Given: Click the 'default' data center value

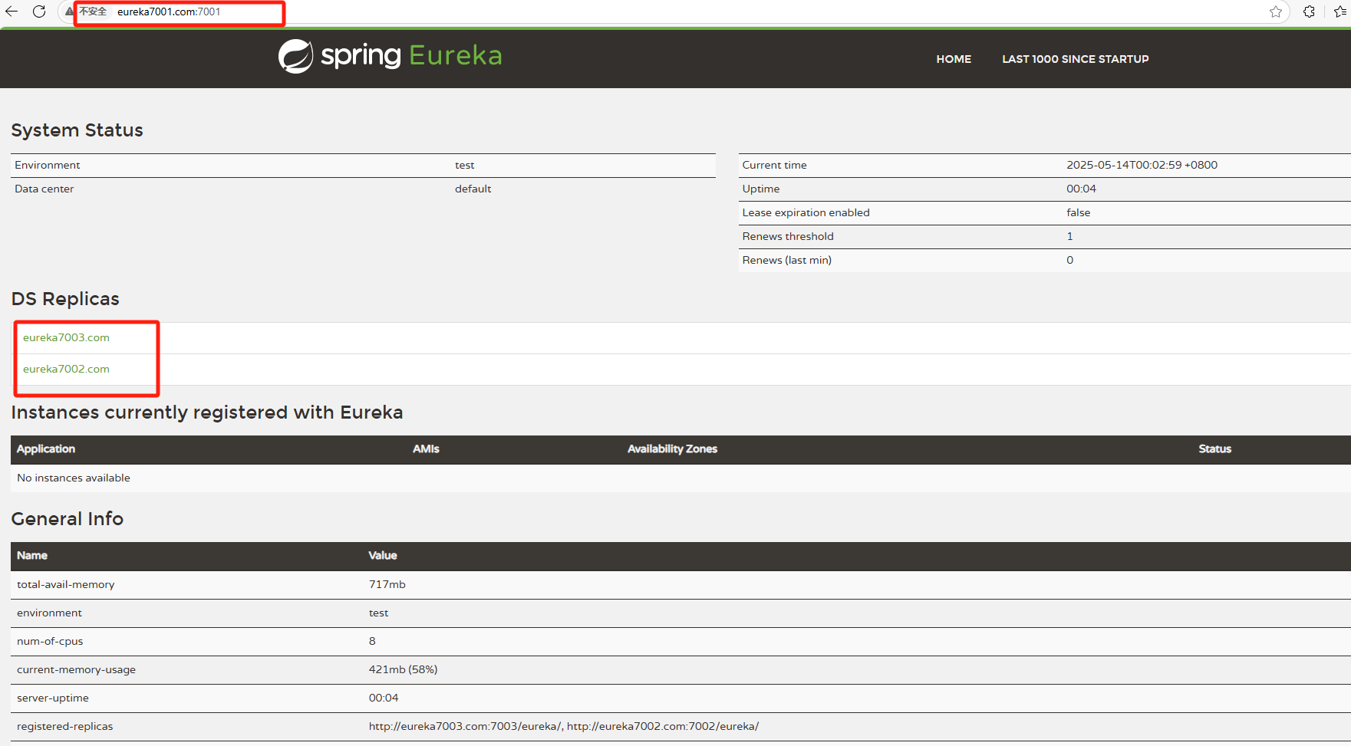Looking at the screenshot, I should 473,189.
